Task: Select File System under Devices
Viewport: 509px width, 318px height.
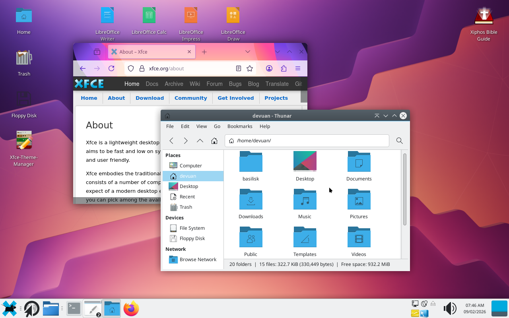Action: [x=193, y=228]
